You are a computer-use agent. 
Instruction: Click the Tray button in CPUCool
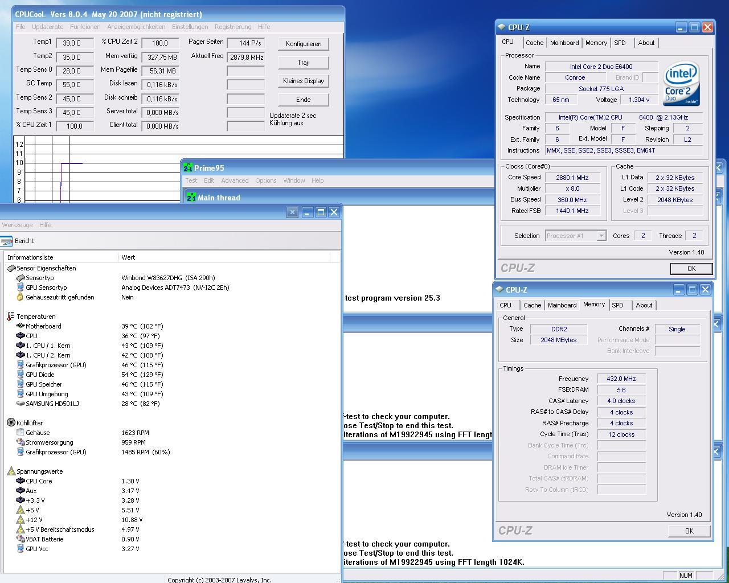pos(304,63)
